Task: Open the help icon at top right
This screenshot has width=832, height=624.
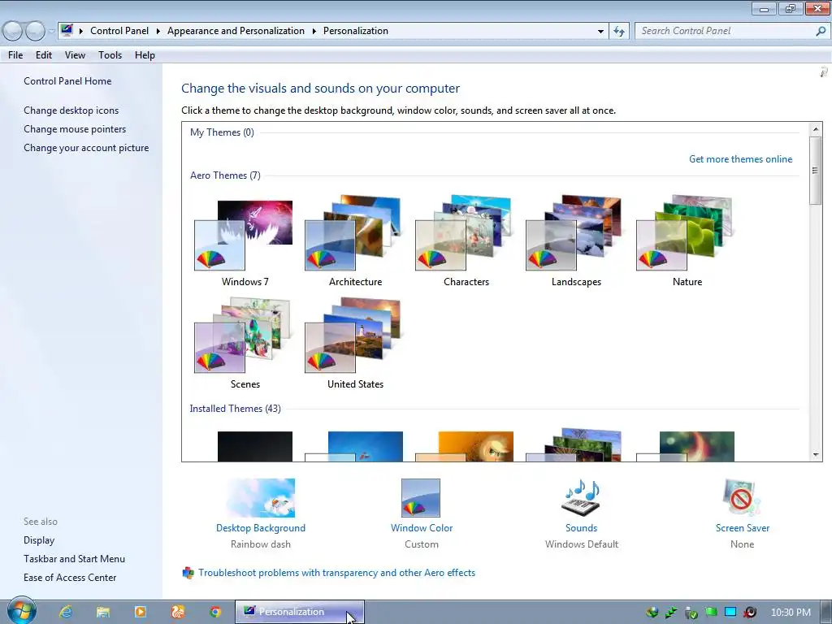Action: point(824,71)
